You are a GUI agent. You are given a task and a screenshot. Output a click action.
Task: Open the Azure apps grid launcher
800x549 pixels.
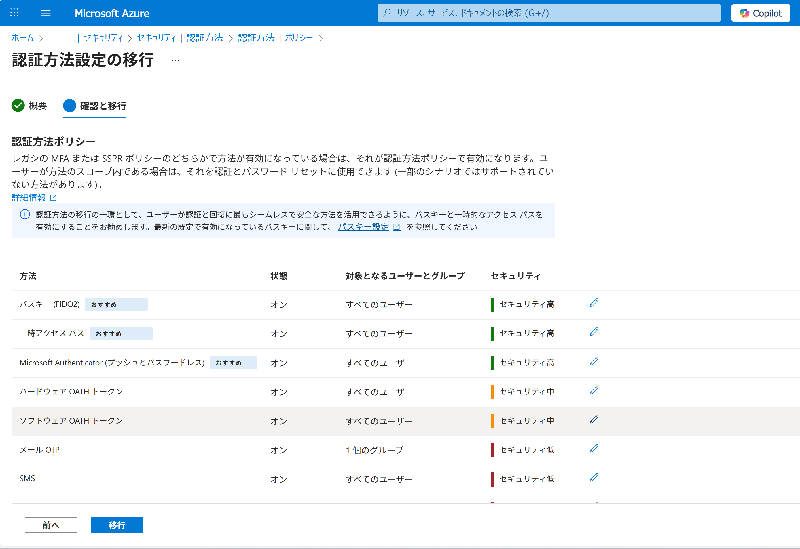[14, 13]
